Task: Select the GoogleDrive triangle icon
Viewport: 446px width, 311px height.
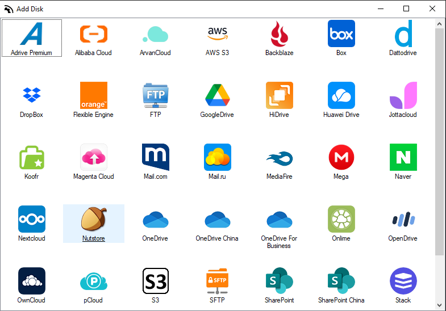Action: click(x=218, y=95)
